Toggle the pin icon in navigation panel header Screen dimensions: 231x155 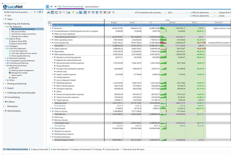(x=40, y=12)
